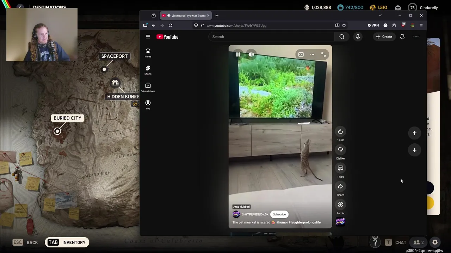
Task: Click the 1,510 currency counter
Action: (378, 8)
